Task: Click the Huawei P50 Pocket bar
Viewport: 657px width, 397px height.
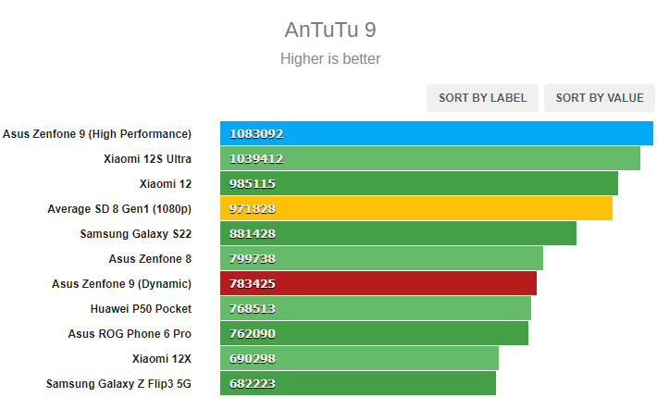Action: 376,308
